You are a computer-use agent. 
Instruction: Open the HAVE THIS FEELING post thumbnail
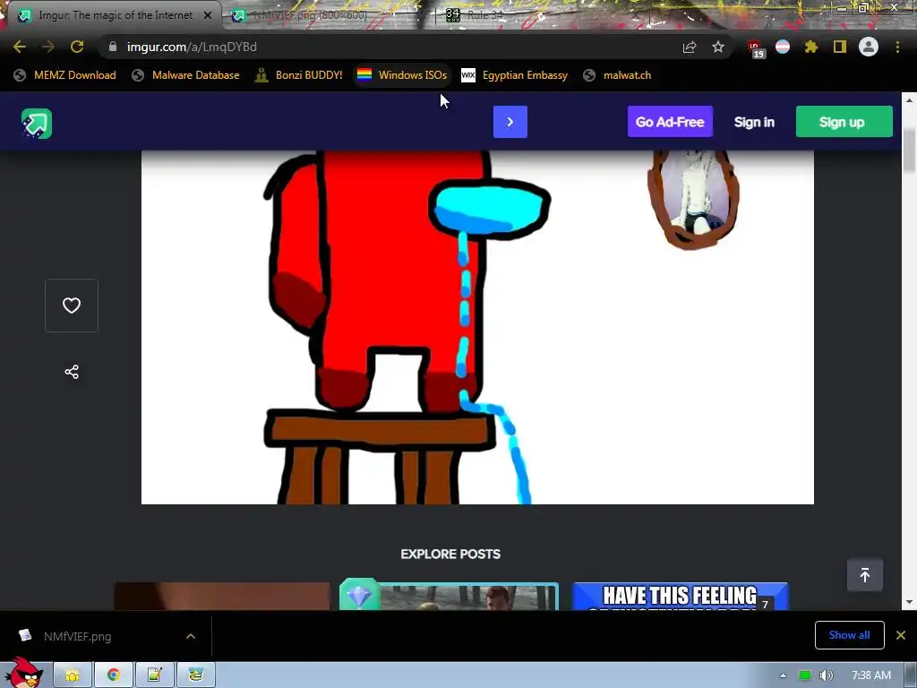(x=680, y=596)
